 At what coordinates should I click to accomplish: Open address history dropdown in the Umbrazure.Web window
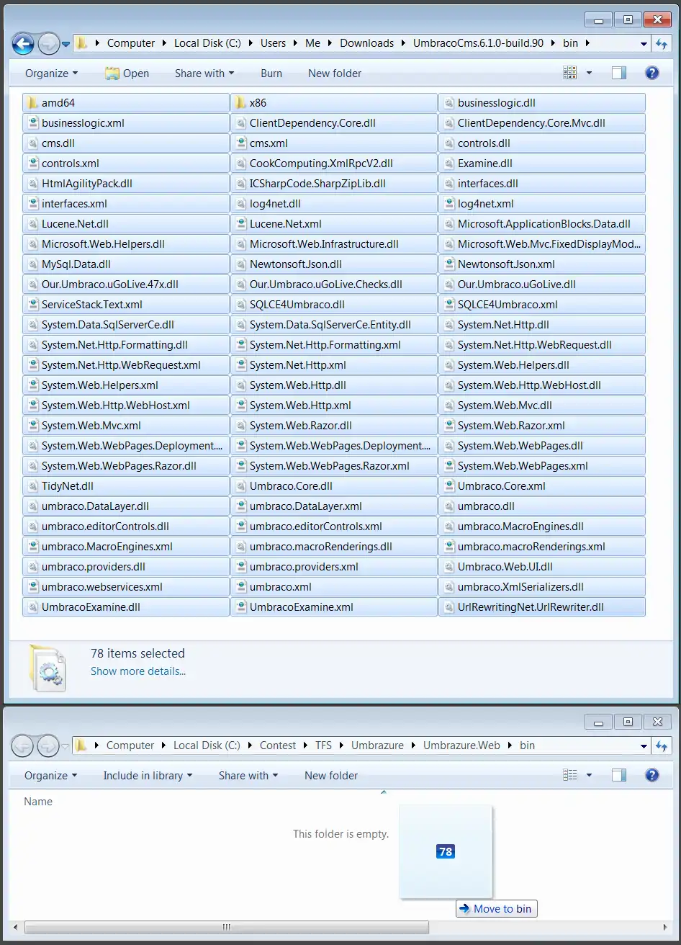(644, 745)
